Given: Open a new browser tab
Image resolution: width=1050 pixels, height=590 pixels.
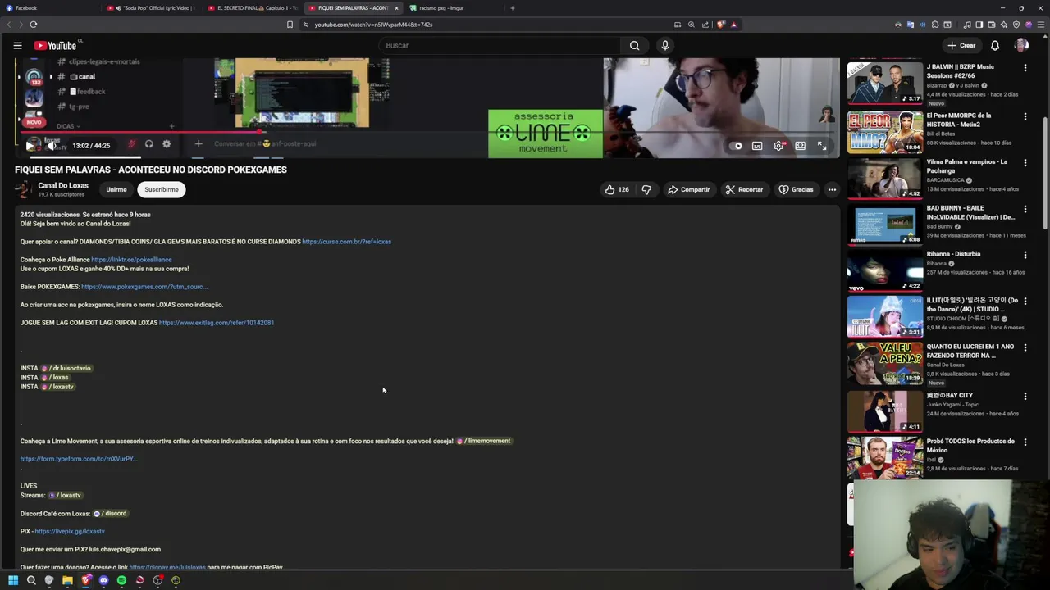Looking at the screenshot, I should click(x=513, y=8).
